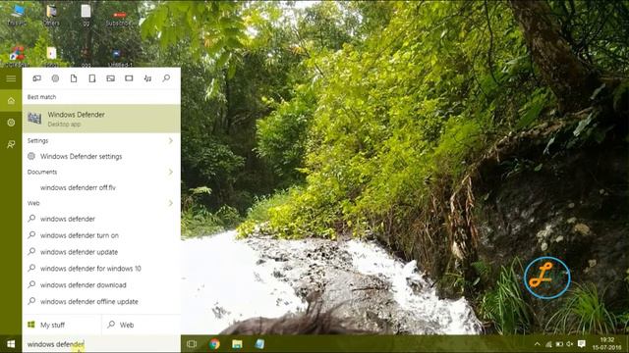Open the Web results section header

(x=33, y=203)
